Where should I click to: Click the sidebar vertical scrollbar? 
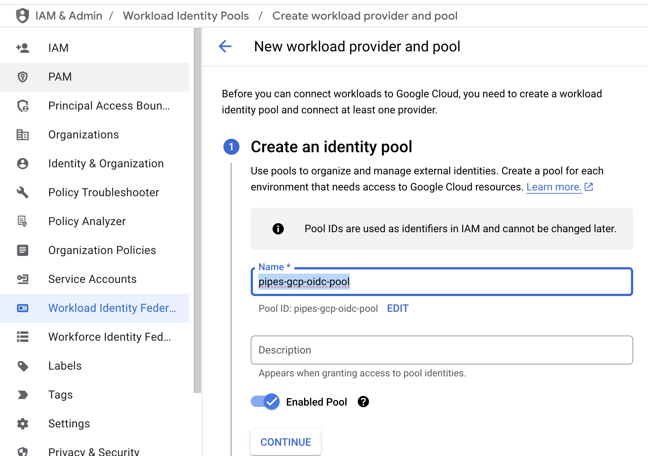click(x=198, y=210)
